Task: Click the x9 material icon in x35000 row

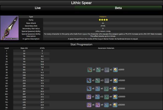Action: pyautogui.click(x=98, y=105)
